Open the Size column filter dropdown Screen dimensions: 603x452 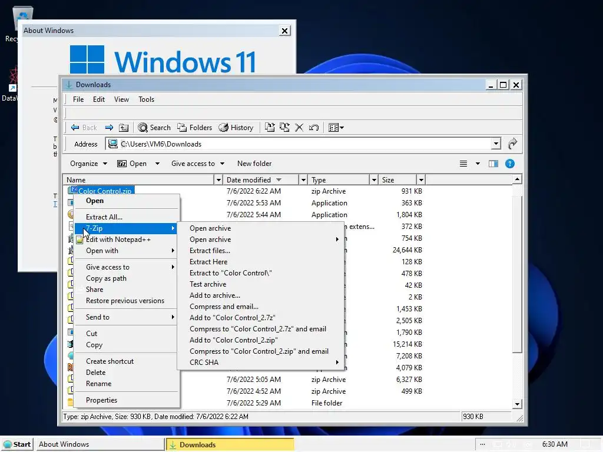[421, 180]
